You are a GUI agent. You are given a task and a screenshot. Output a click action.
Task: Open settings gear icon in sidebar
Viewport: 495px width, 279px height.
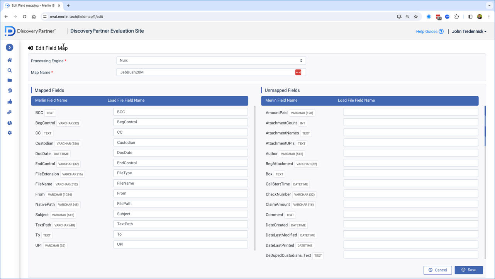10,133
